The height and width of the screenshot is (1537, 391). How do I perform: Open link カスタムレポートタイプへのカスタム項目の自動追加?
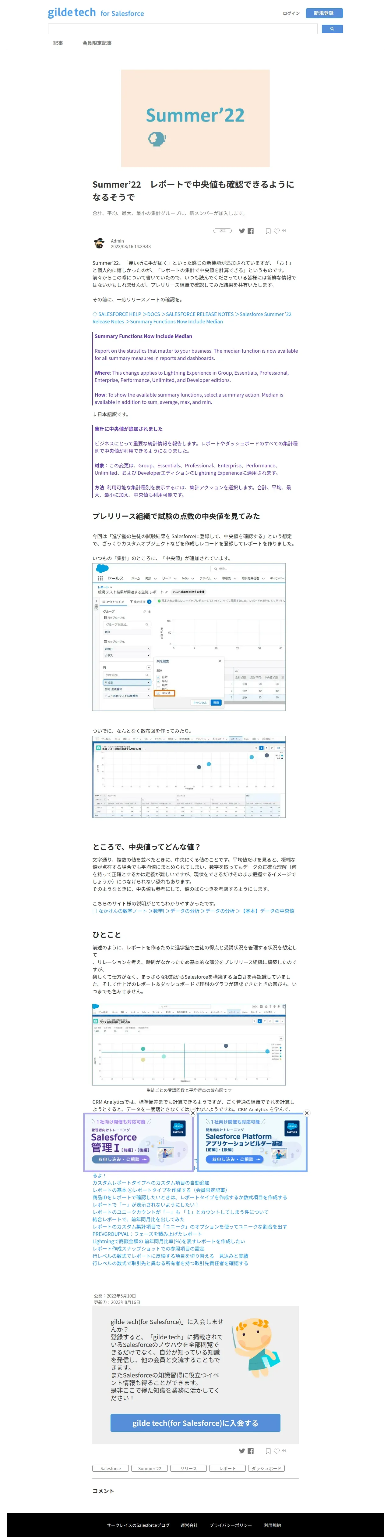click(x=150, y=1182)
